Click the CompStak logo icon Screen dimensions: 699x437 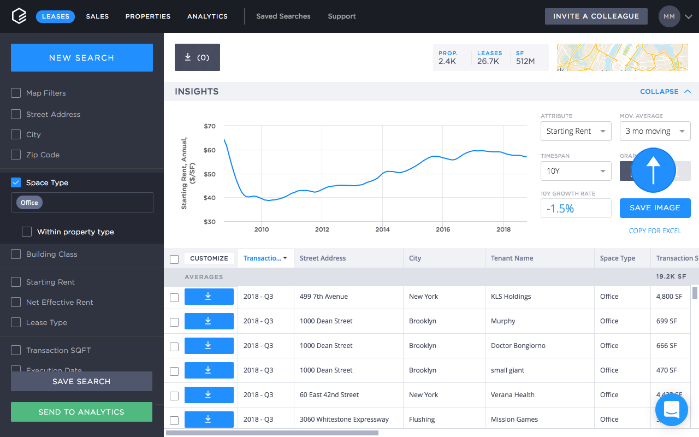(x=19, y=16)
